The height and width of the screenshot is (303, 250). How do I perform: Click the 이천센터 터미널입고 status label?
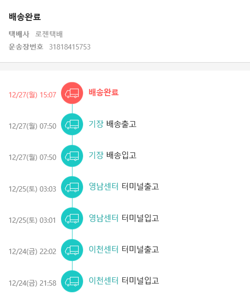pyautogui.click(x=124, y=280)
